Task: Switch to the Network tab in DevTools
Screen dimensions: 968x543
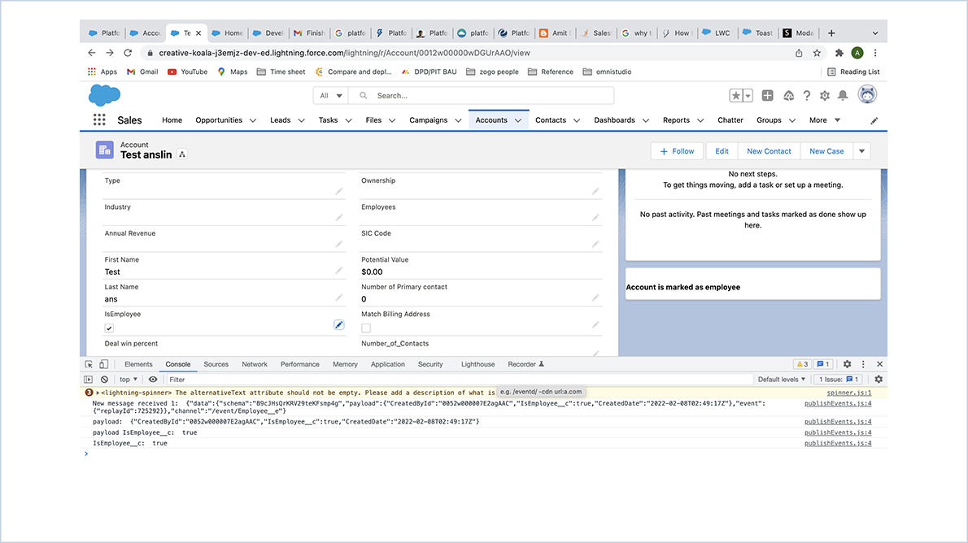Action: point(254,364)
